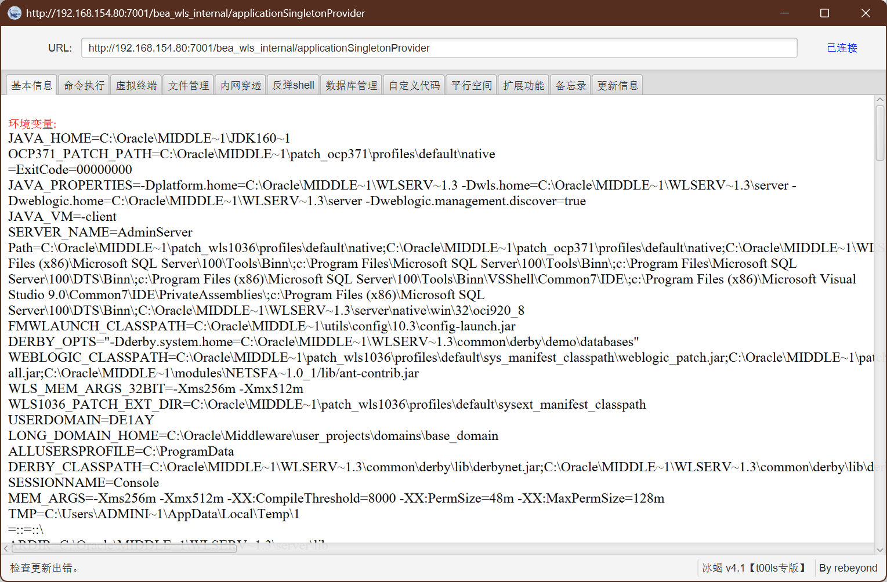Viewport: 887px width, 582px height.
Task: Open the 更新信息 tab
Action: point(617,85)
